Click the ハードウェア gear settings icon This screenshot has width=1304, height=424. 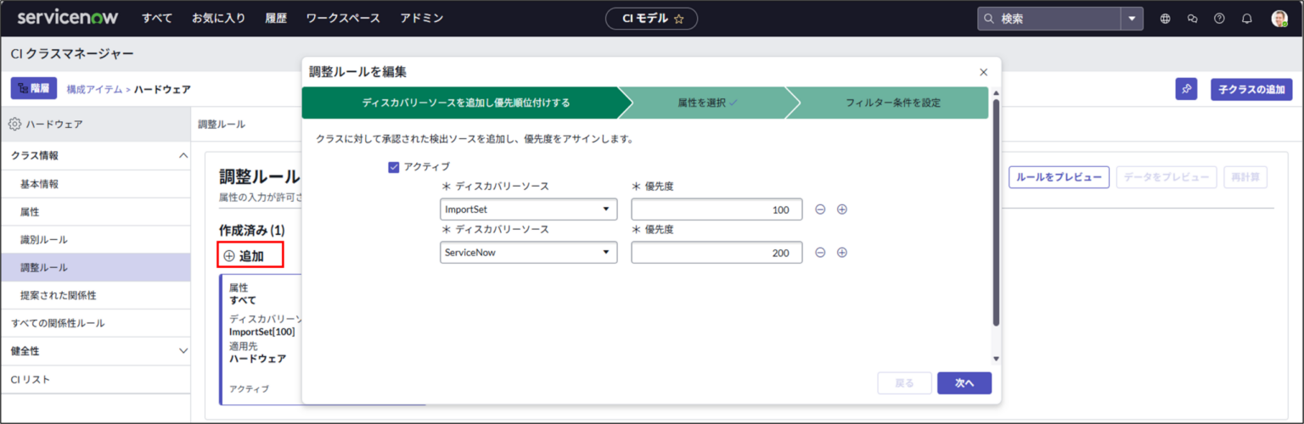click(14, 124)
